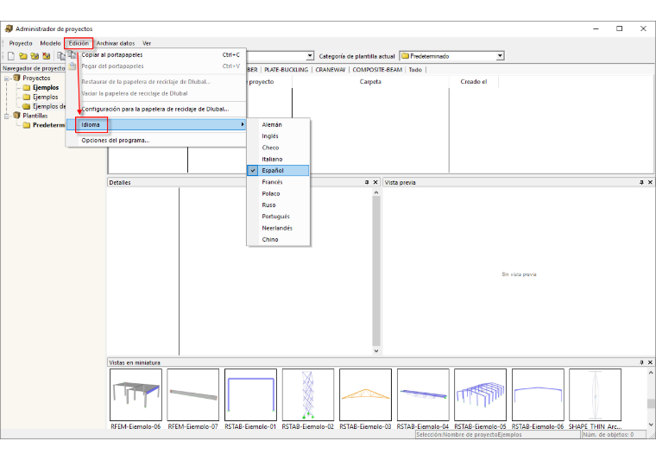Viewport: 656px width, 460px height.
Task: Click the folder icon in Predeterminado combo box
Action: pos(405,56)
